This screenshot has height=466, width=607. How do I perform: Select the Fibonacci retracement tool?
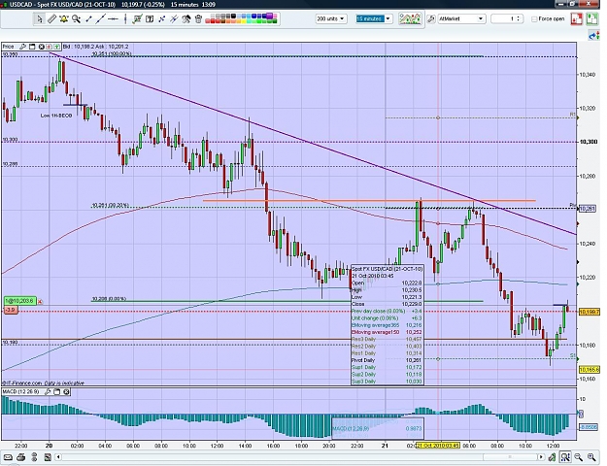tap(162, 18)
